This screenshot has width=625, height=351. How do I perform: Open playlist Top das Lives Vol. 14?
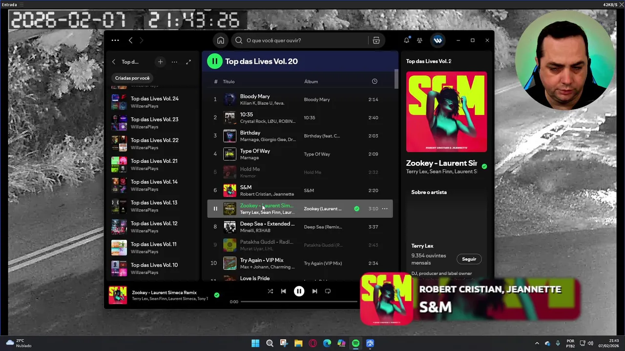click(x=152, y=185)
